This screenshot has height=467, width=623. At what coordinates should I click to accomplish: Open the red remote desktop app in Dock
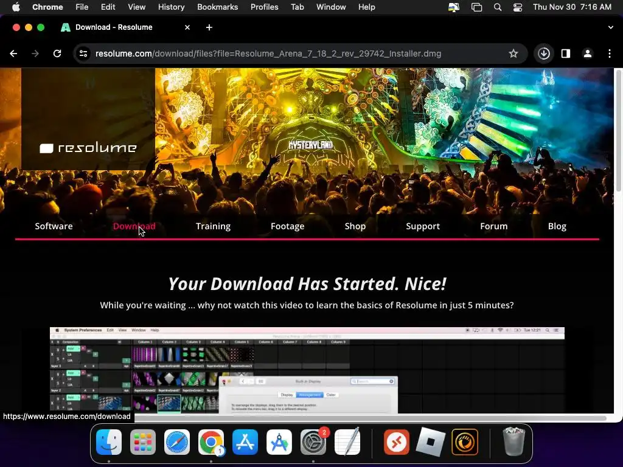click(397, 442)
